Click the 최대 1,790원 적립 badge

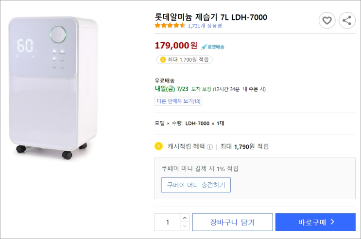tap(184, 60)
